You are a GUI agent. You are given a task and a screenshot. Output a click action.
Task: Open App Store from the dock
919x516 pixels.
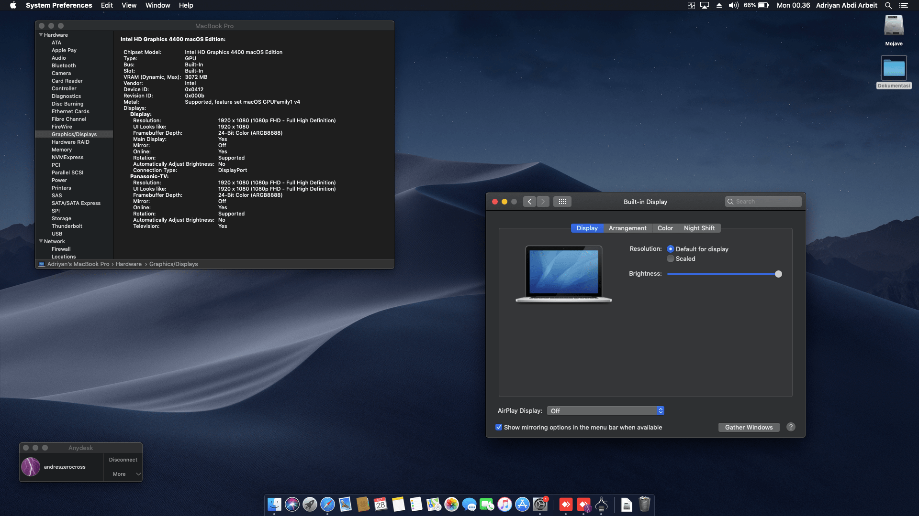(522, 504)
